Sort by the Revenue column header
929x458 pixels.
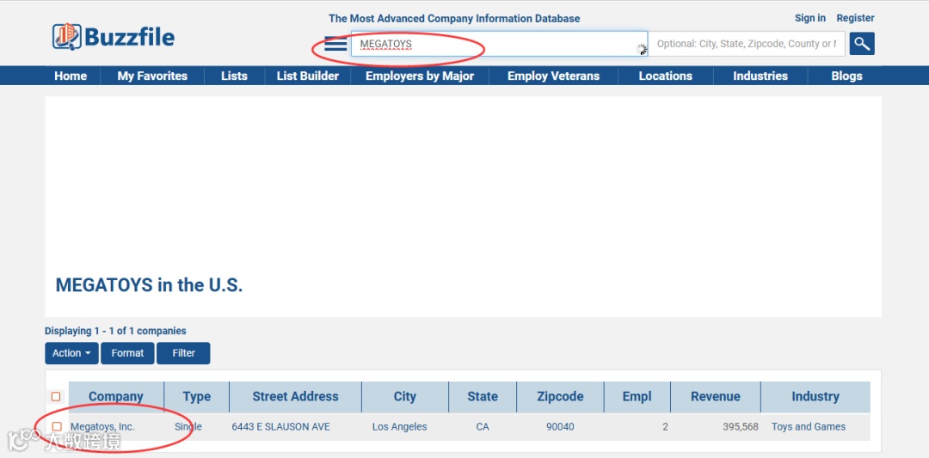click(x=715, y=396)
